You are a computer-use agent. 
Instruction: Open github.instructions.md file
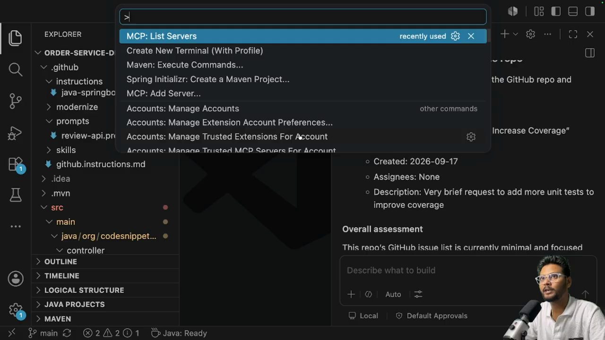(100, 164)
